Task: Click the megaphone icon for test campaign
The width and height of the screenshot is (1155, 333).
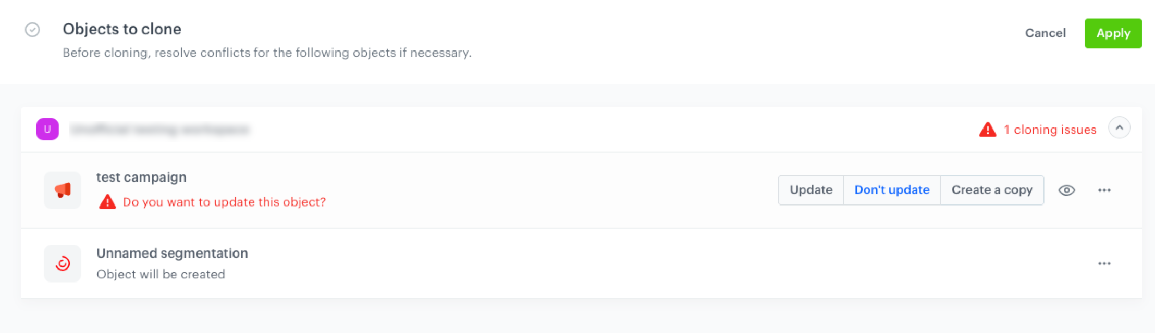Action: [63, 190]
